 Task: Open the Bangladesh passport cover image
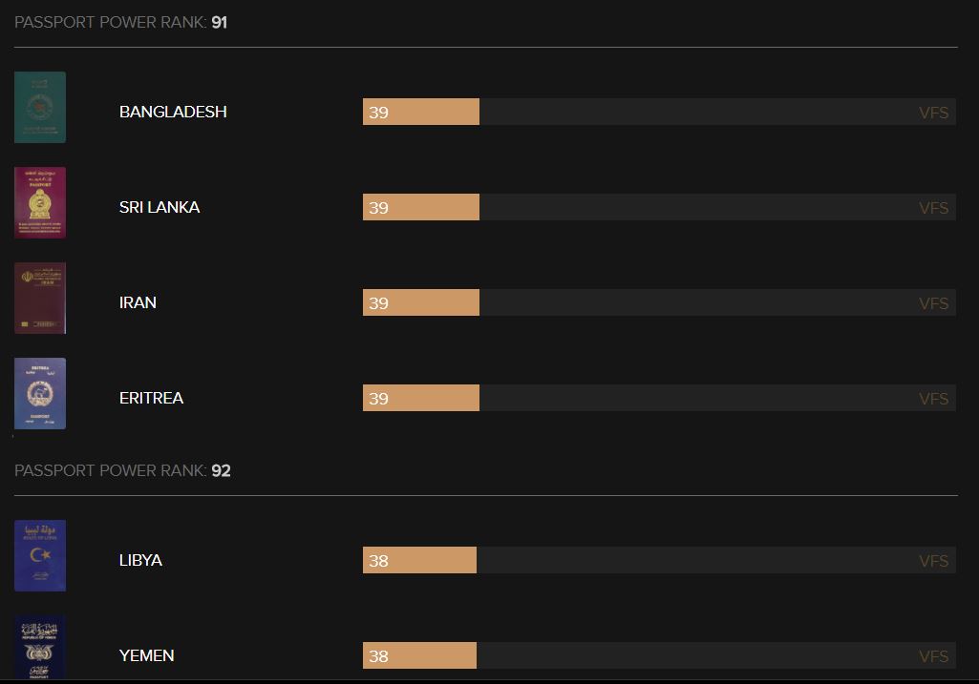(x=40, y=107)
